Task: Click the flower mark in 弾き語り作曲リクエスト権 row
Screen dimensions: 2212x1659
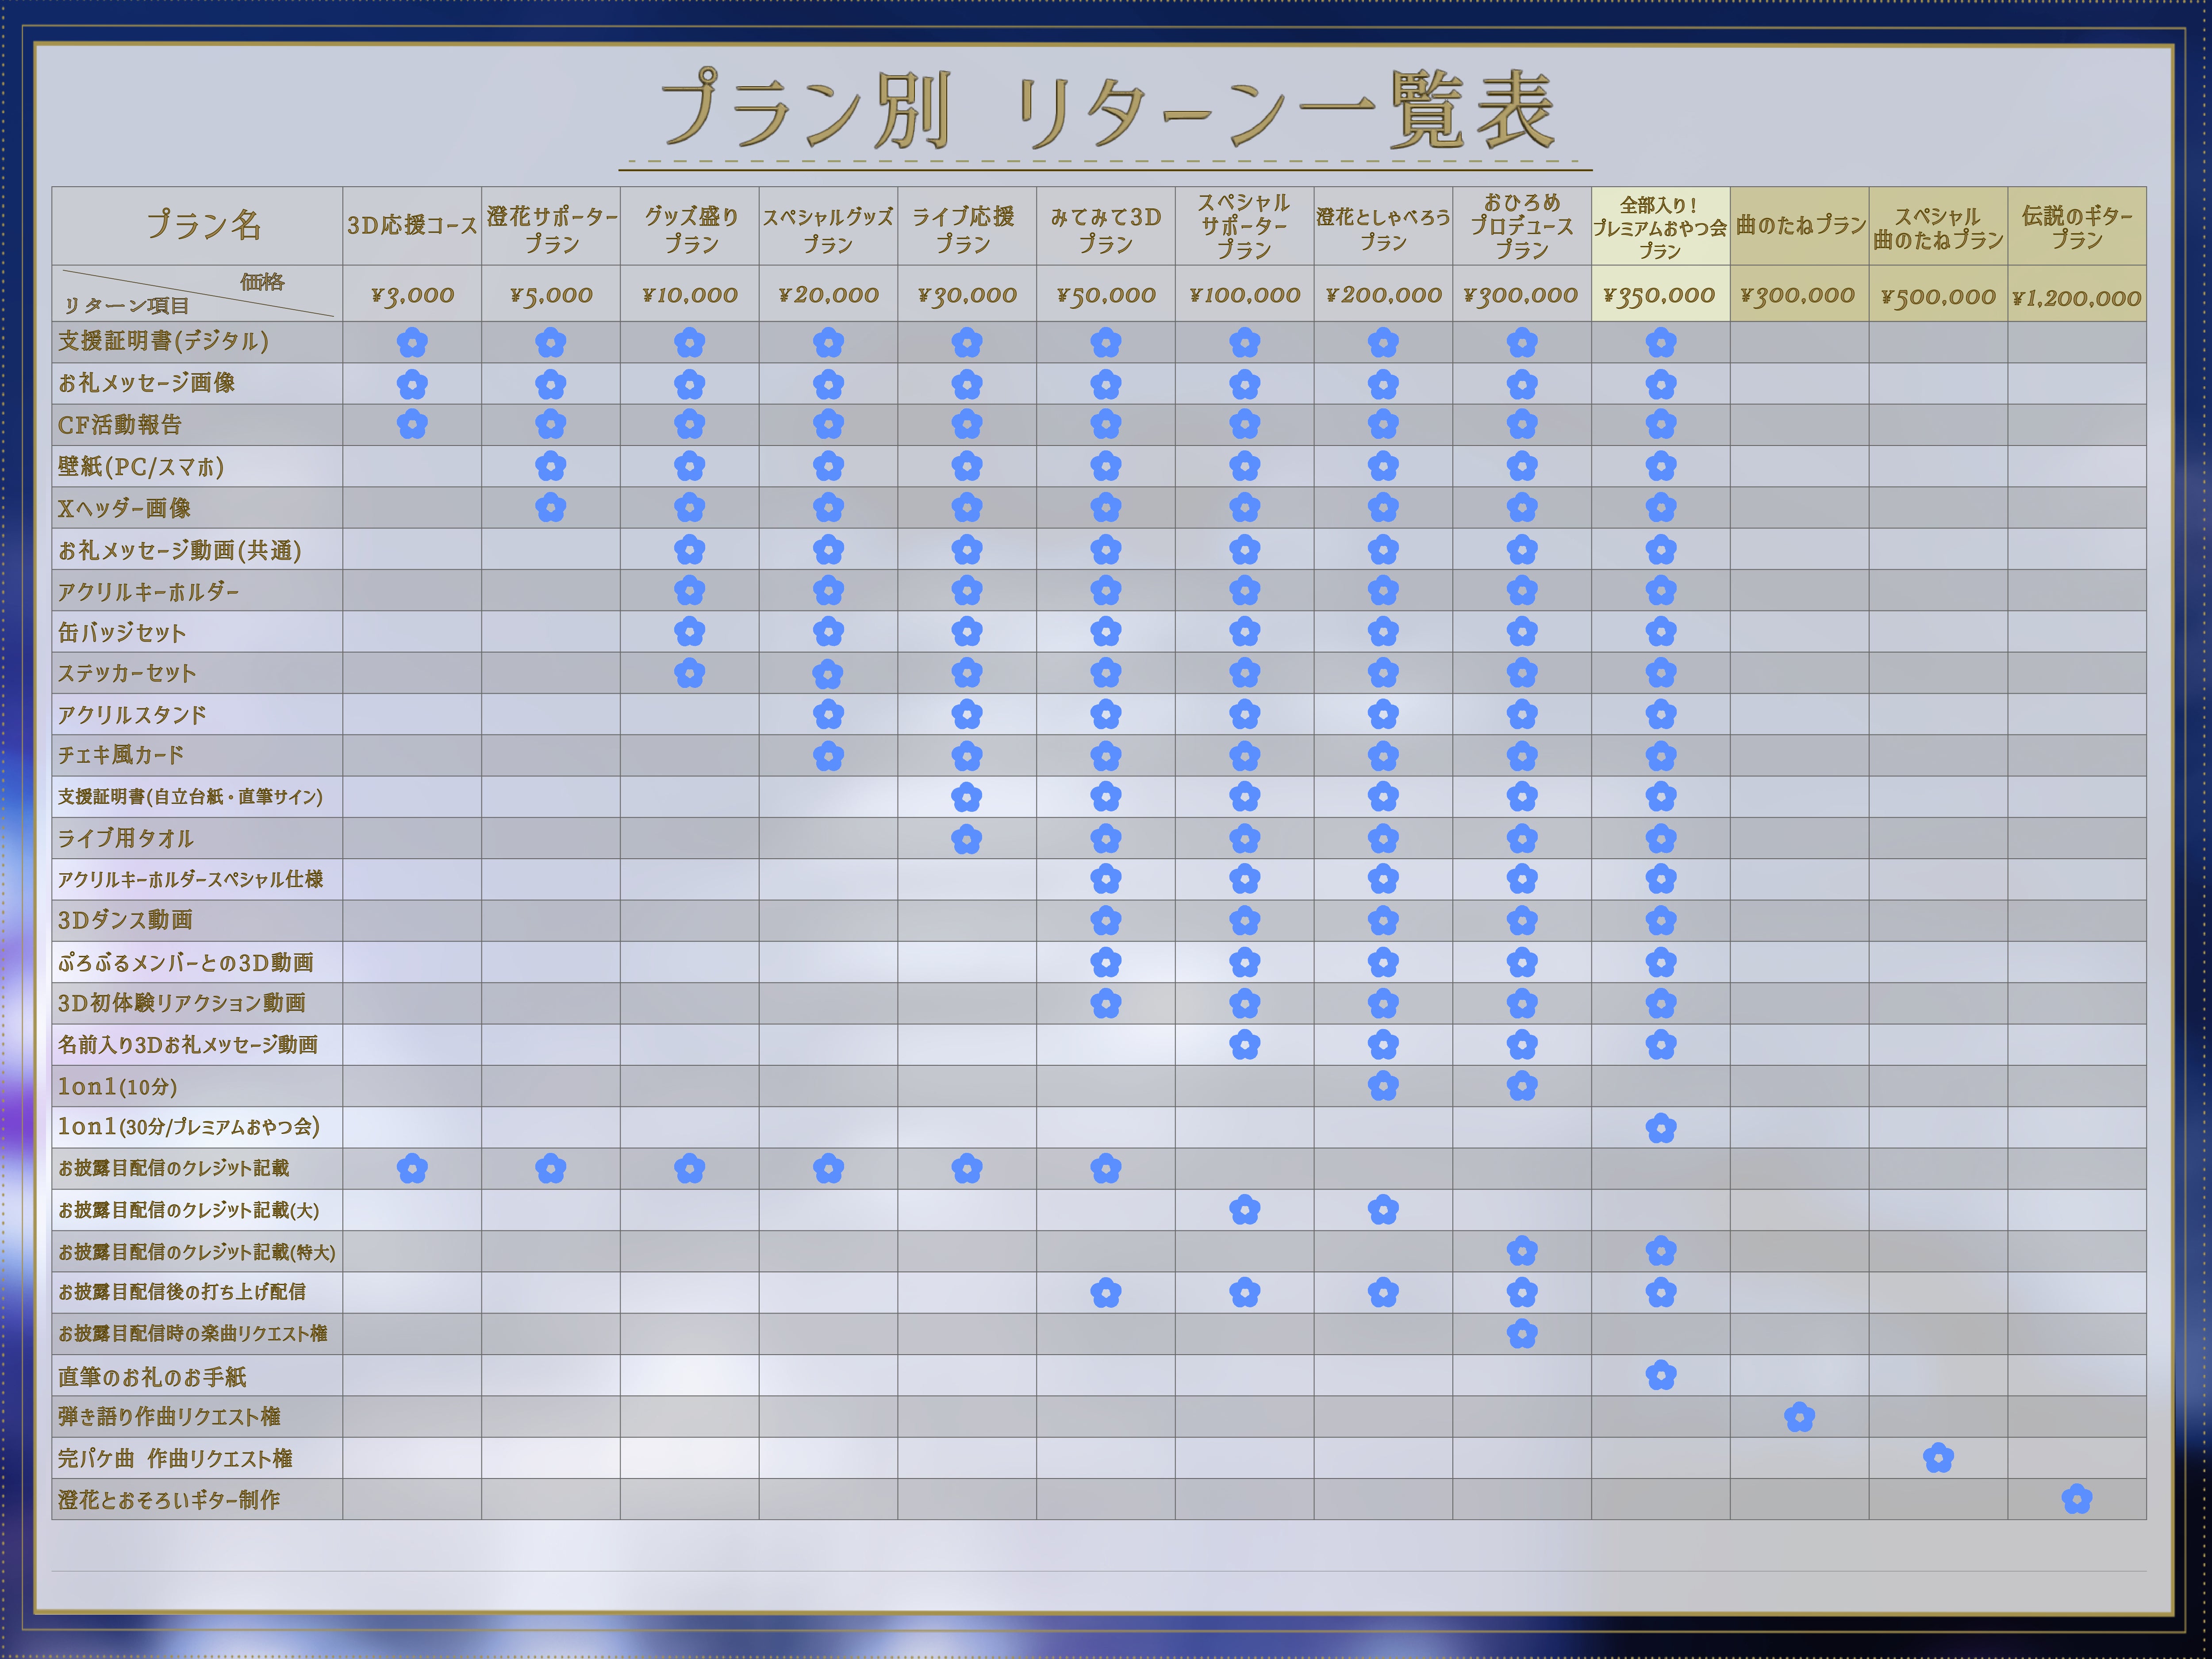Action: 1799,1417
